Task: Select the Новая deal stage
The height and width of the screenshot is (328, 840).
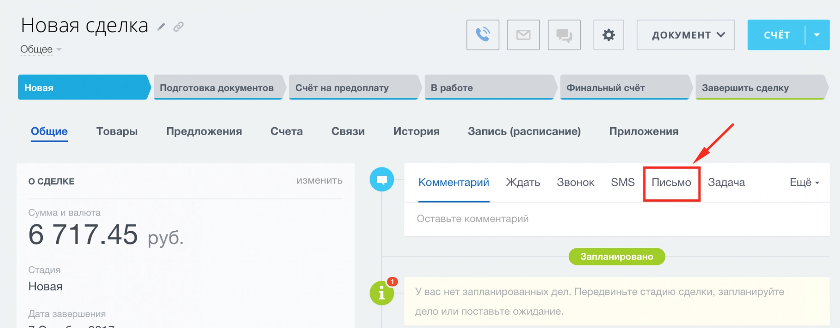Action: click(84, 87)
